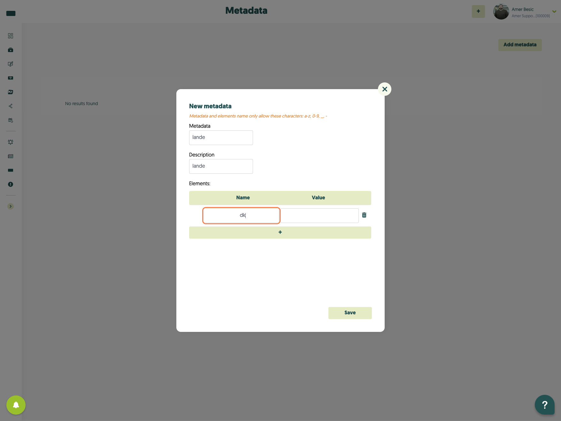561x421 pixels.
Task: Click the empty element Value field
Action: tap(319, 216)
